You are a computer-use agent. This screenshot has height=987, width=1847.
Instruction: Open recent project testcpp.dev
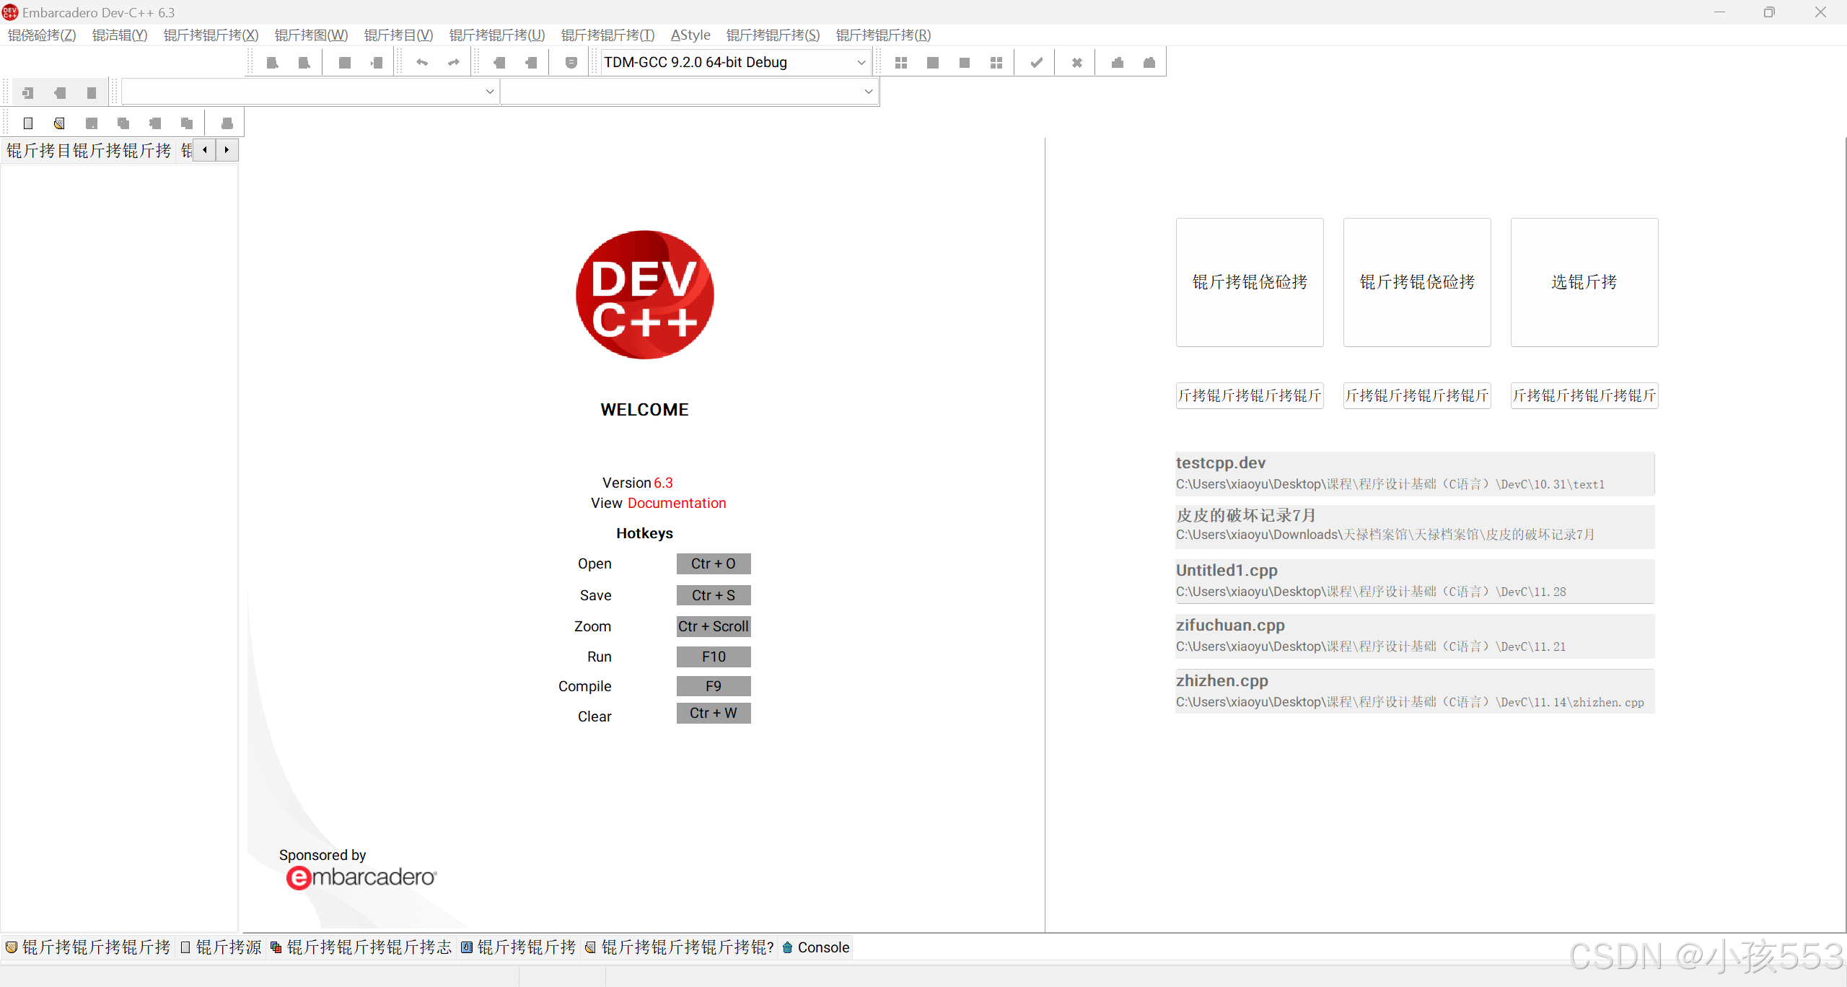1415,473
